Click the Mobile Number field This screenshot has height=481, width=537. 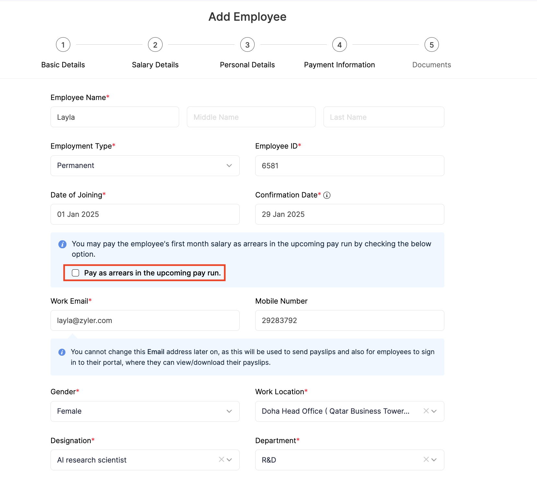(349, 320)
